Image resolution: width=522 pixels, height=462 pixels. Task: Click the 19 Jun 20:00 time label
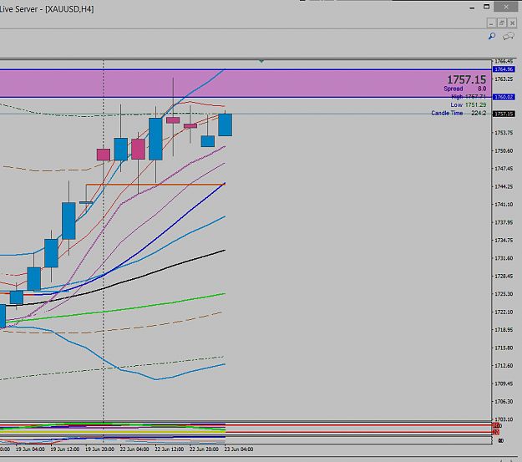click(x=99, y=449)
